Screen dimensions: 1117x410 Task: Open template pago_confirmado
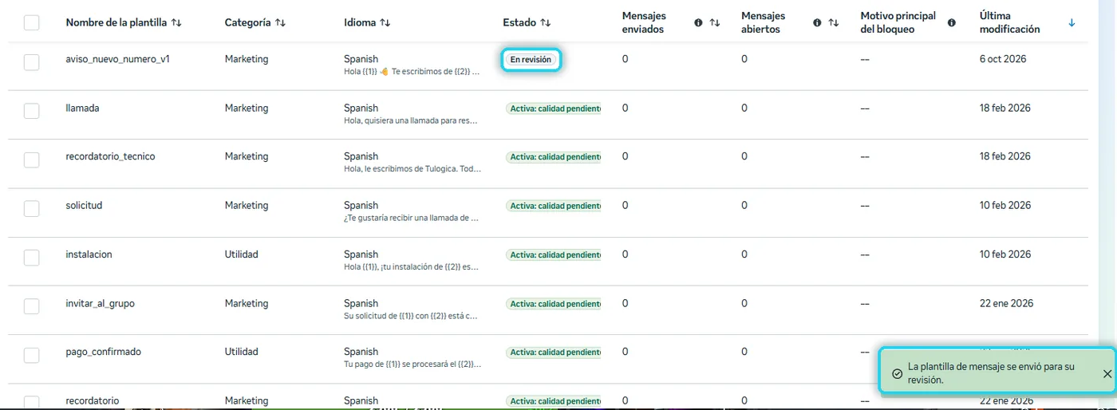pos(103,352)
